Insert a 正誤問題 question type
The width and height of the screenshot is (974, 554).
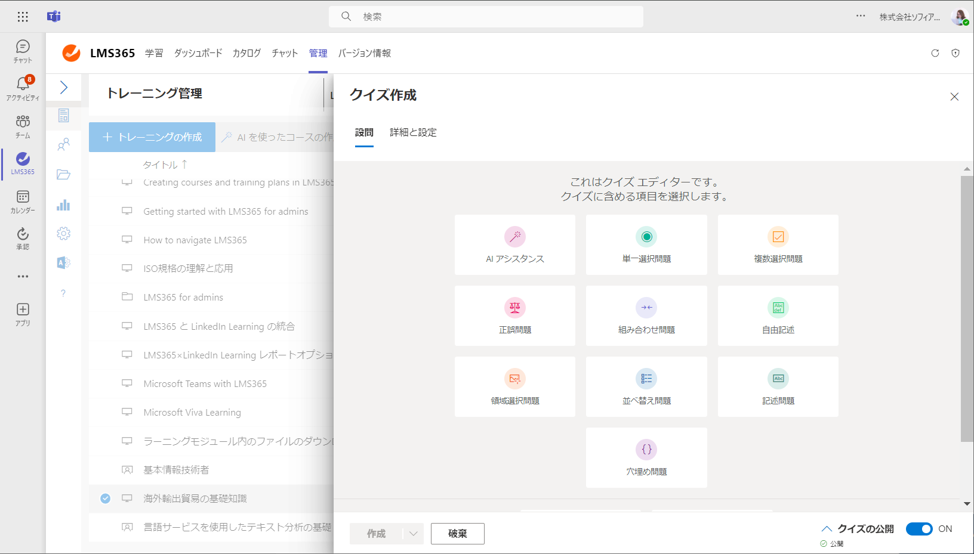[x=514, y=315]
